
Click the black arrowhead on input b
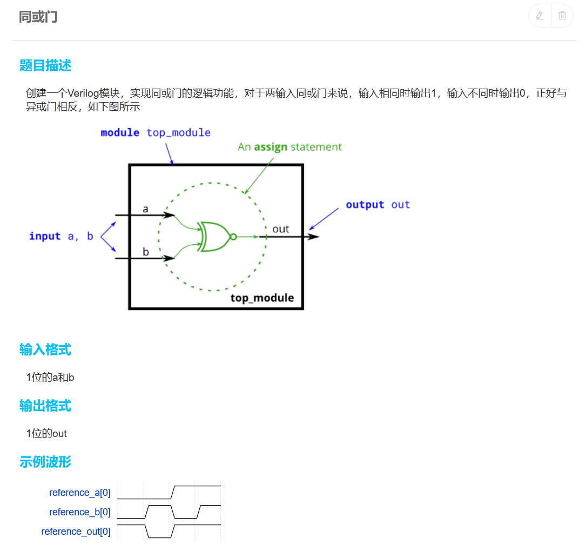pyautogui.click(x=170, y=258)
